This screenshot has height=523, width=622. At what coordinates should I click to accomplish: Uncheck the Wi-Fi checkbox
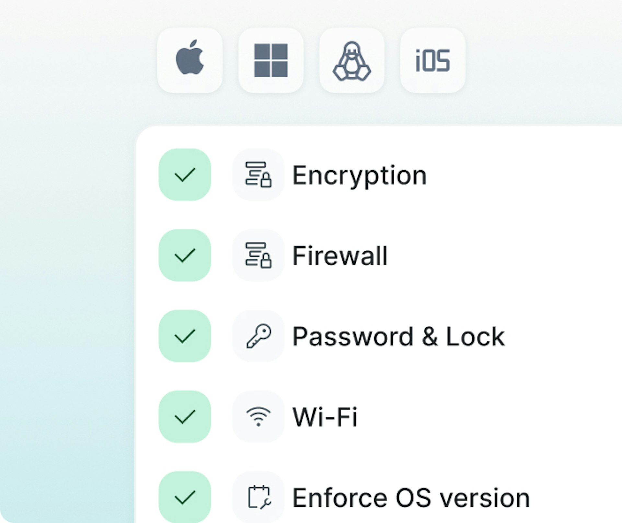(185, 416)
